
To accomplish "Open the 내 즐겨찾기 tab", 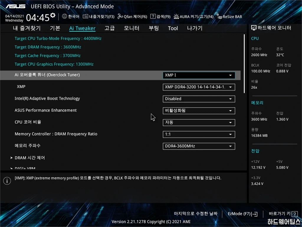I will 27,28.
